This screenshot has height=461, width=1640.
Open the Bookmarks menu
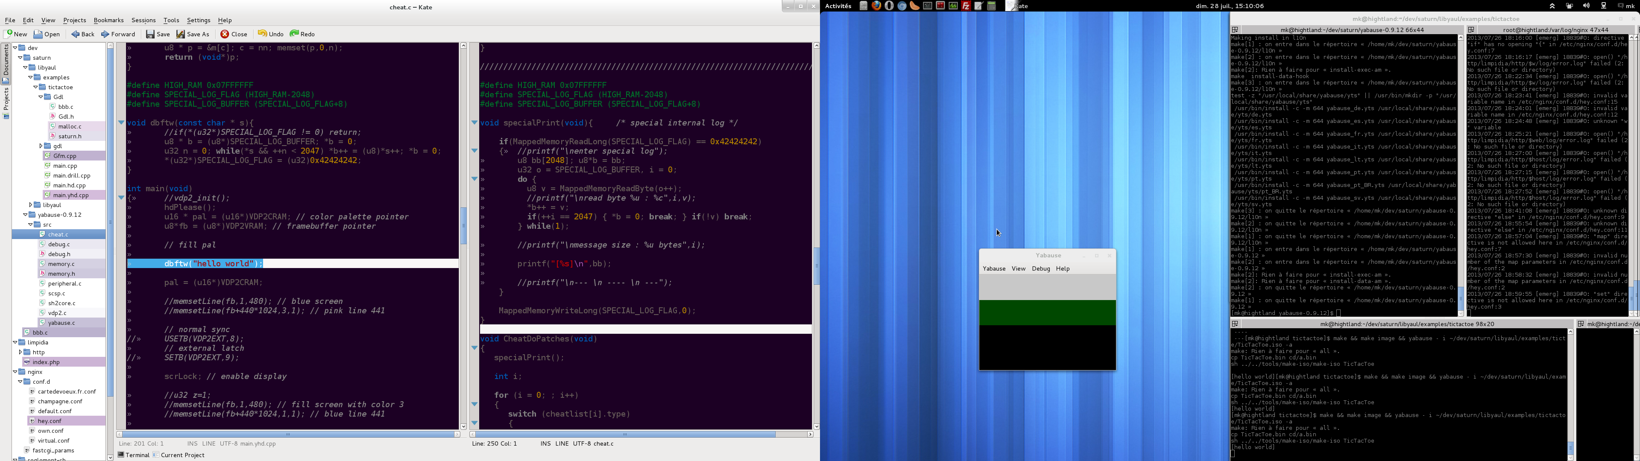point(108,20)
